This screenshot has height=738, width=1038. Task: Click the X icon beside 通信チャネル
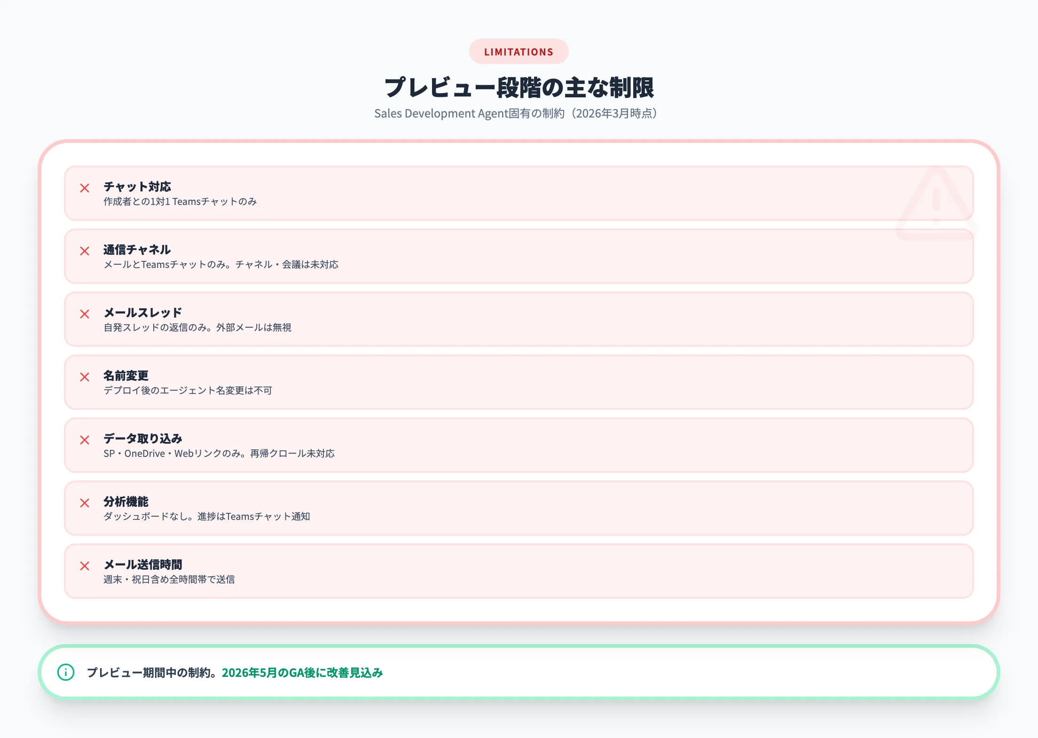85,251
